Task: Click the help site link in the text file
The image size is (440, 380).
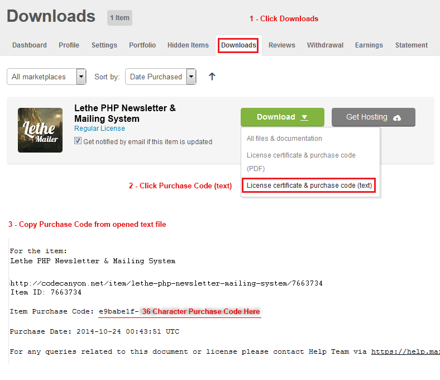Action: (x=405, y=351)
